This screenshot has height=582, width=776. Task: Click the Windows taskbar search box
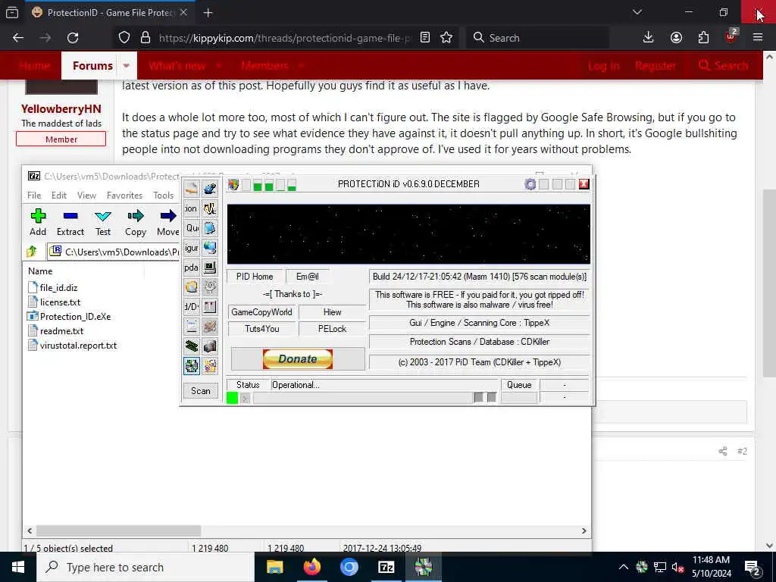[x=145, y=567]
